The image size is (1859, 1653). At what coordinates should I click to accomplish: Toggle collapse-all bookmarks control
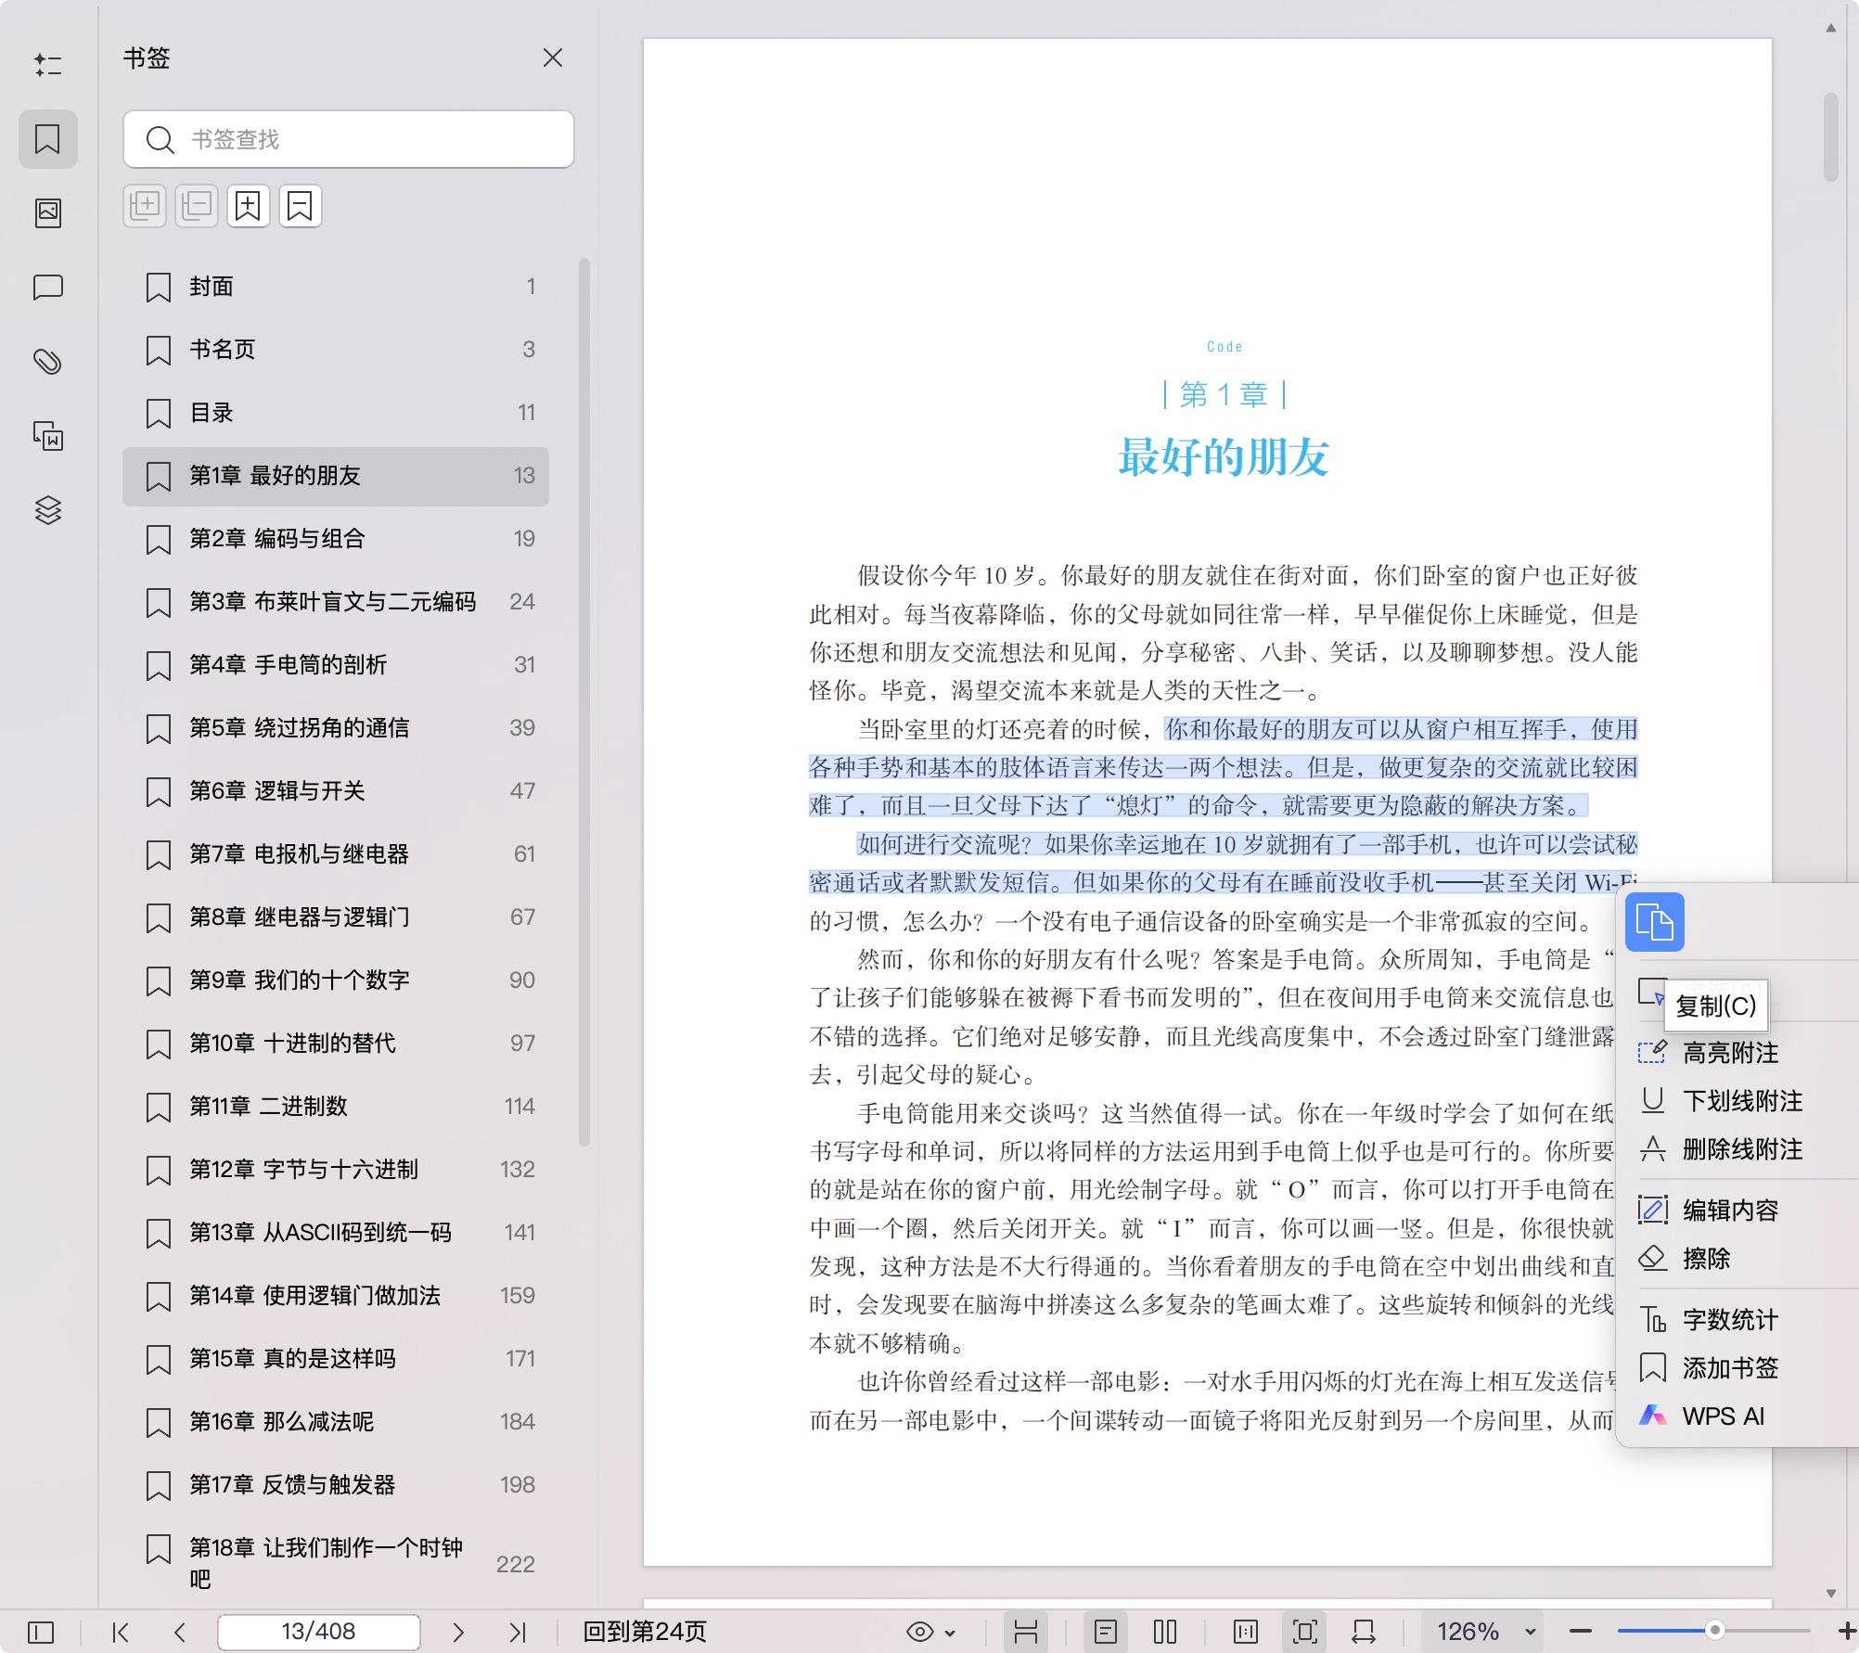[196, 206]
